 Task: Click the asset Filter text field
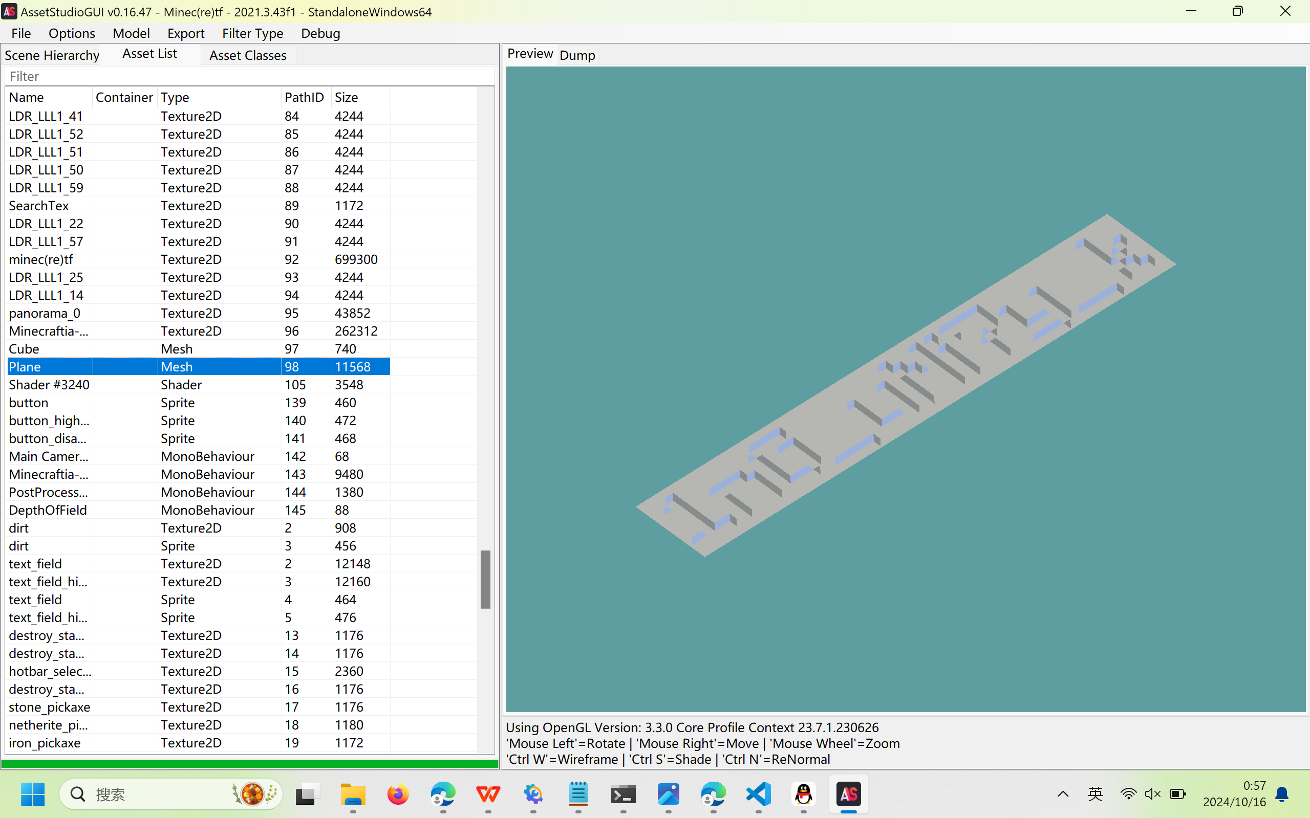tap(249, 76)
